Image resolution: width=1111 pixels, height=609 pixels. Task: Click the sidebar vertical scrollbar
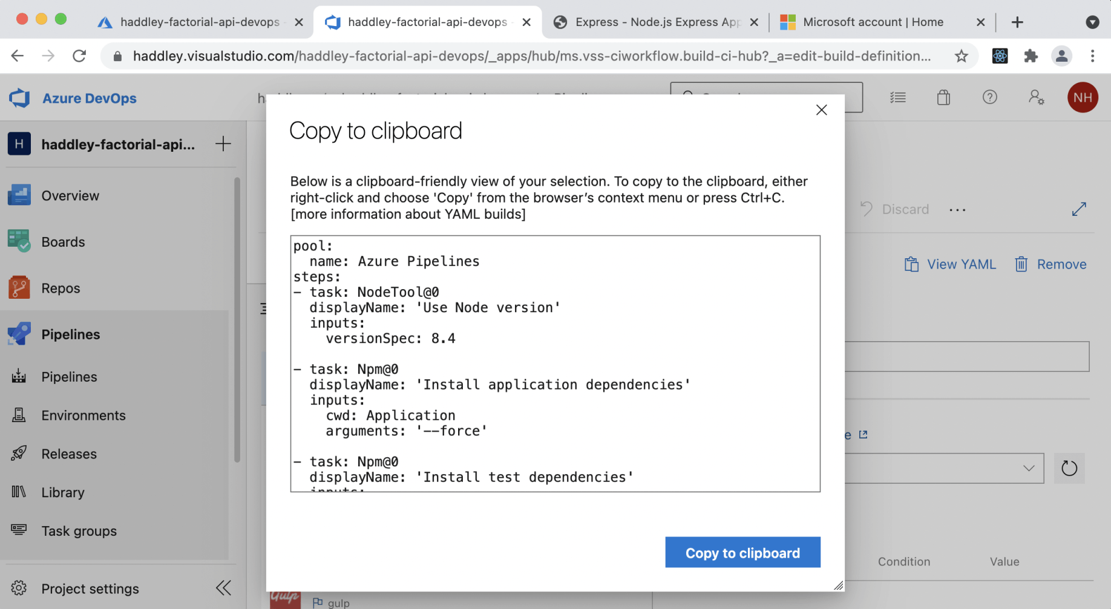[x=237, y=319]
